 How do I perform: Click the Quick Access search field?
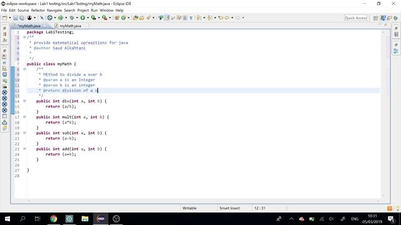(x=356, y=17)
